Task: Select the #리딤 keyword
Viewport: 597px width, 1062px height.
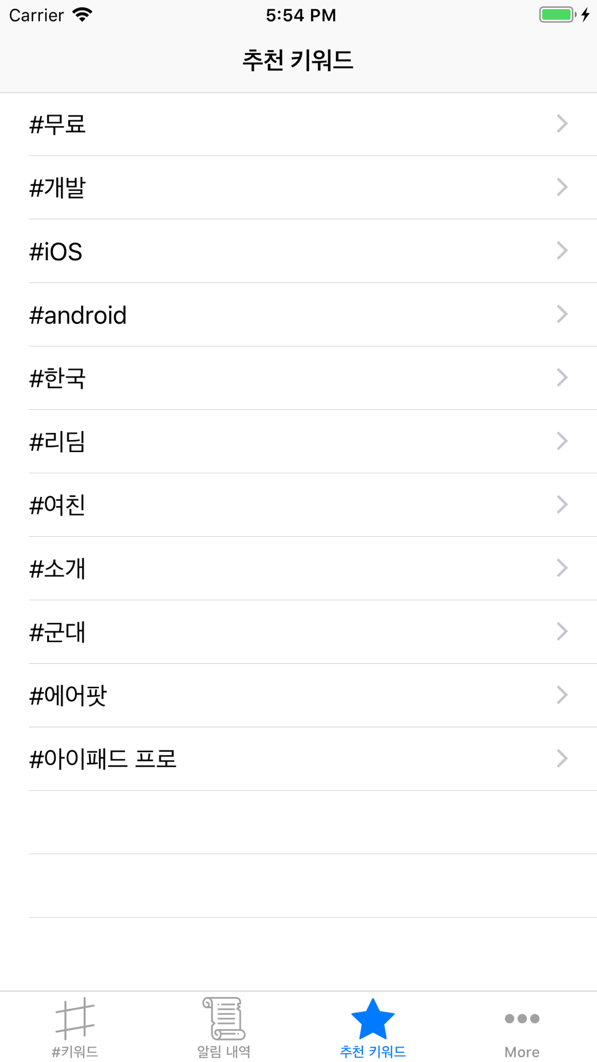Action: (x=298, y=441)
